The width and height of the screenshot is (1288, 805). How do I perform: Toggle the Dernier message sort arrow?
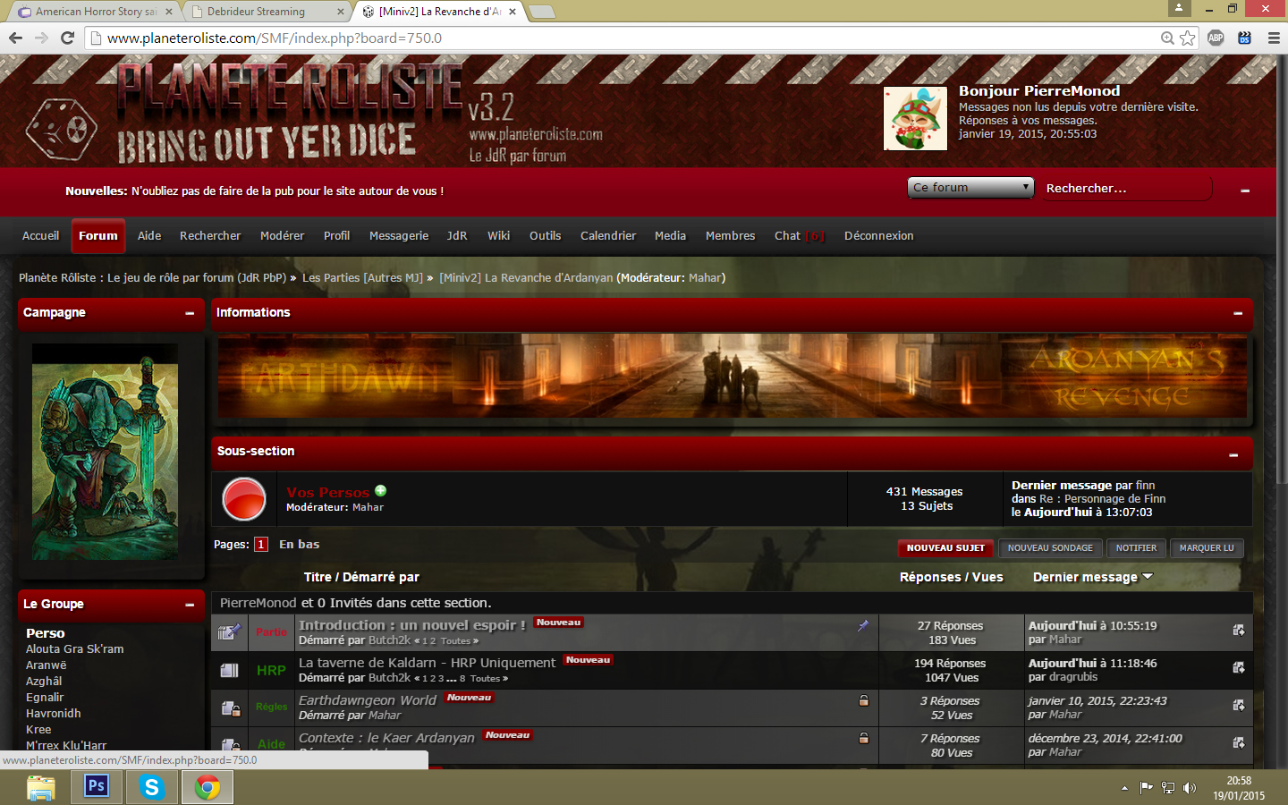click(x=1148, y=577)
